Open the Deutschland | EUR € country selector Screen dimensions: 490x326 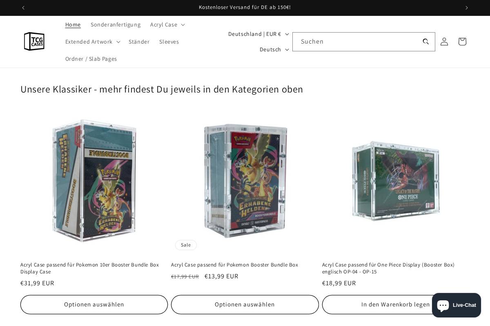pyautogui.click(x=258, y=34)
